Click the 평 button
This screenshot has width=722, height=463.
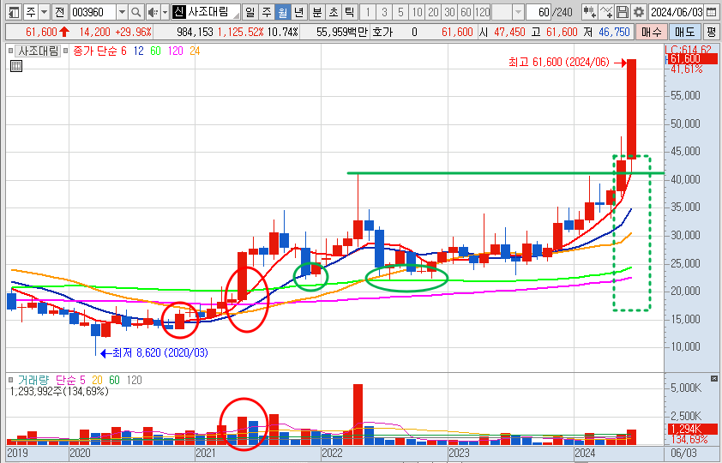(x=712, y=32)
